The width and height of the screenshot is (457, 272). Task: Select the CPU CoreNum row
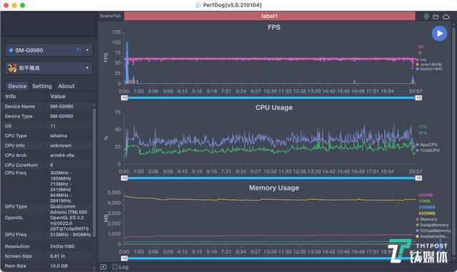[x=46, y=165]
